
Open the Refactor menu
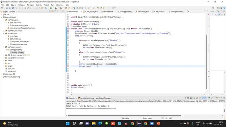[22, 5]
